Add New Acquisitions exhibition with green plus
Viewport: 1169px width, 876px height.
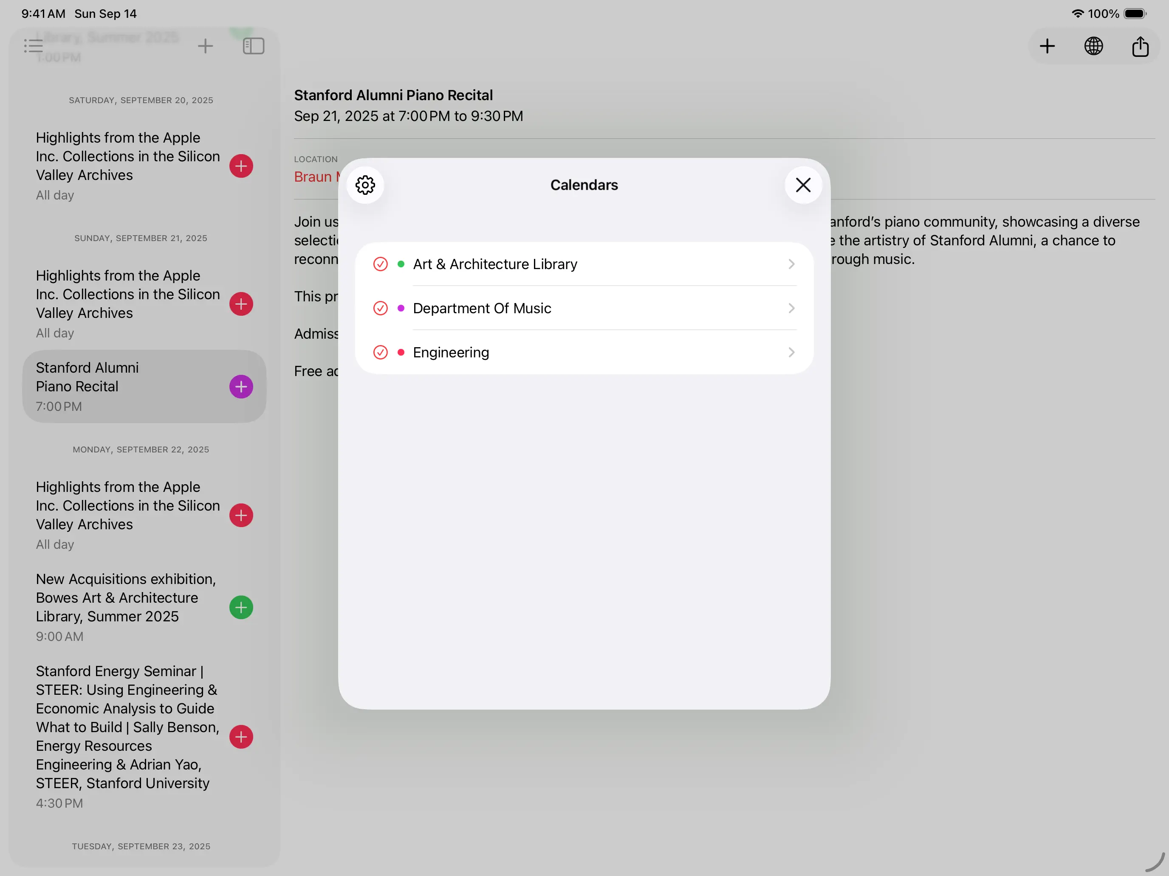point(241,607)
